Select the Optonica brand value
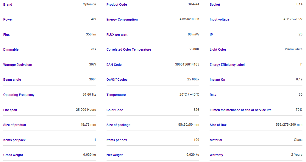The height and width of the screenshot is (162, 306). [89, 4]
